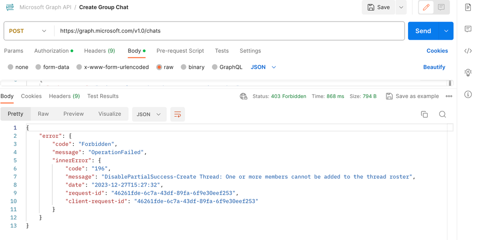This screenshot has width=479, height=240.
Task: Open related info lightbulb icon
Action: [468, 73]
